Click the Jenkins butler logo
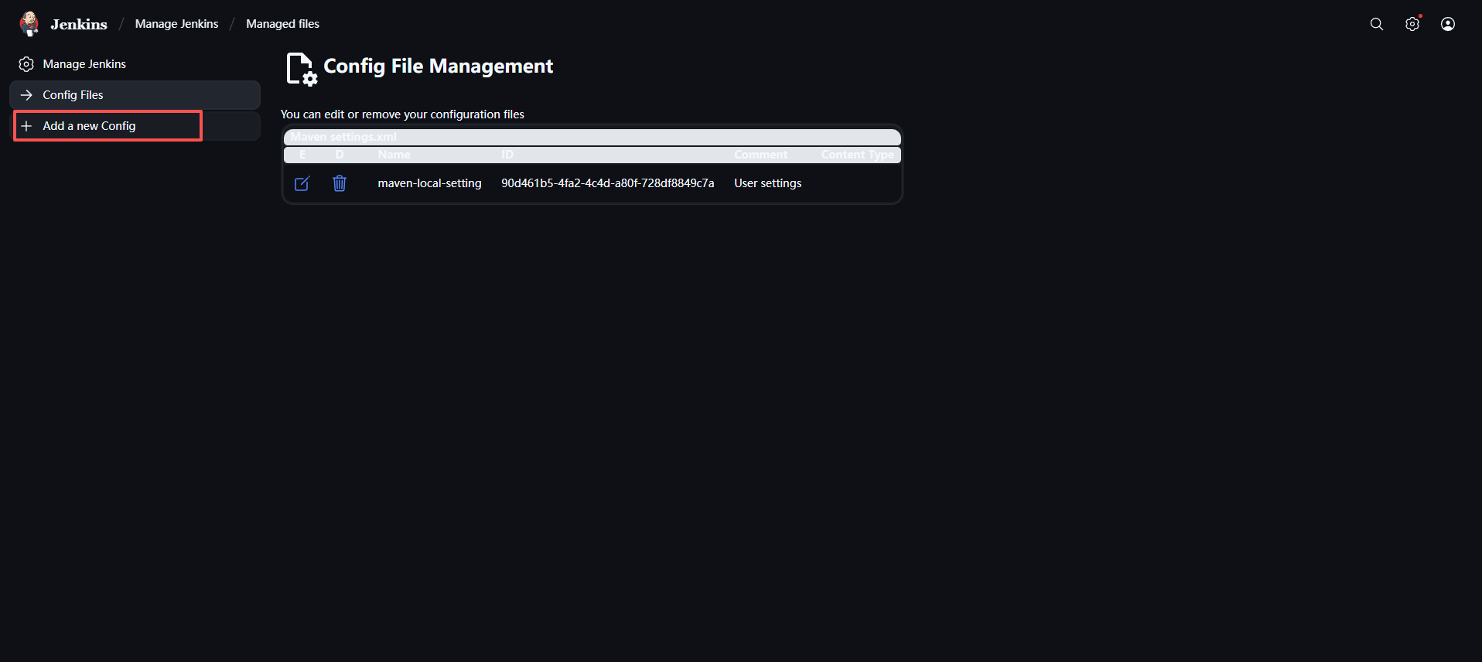The image size is (1482, 662). pos(29,24)
